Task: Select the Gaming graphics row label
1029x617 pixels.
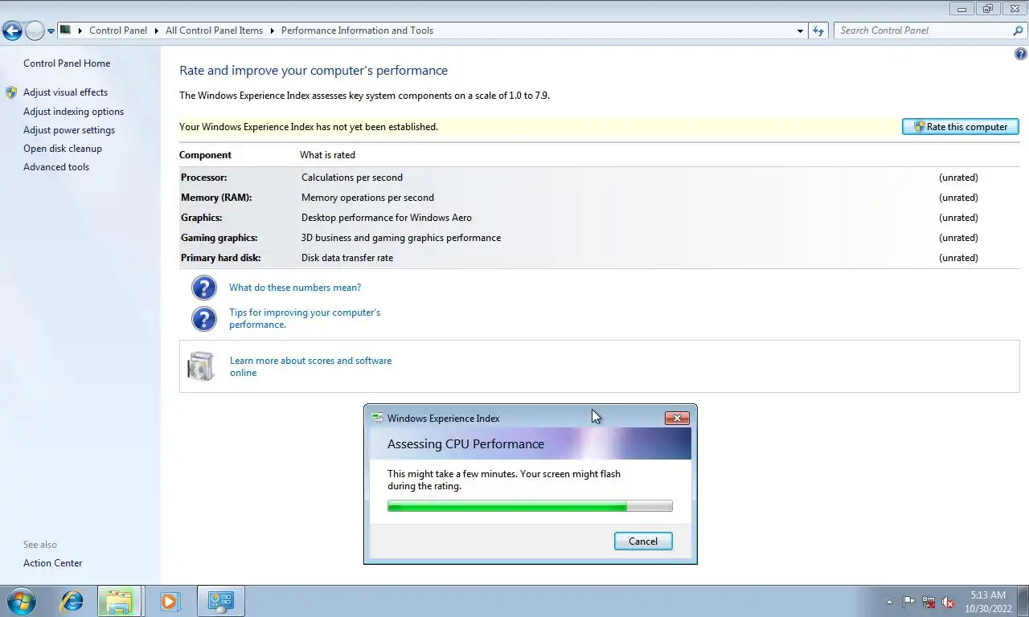Action: 219,238
